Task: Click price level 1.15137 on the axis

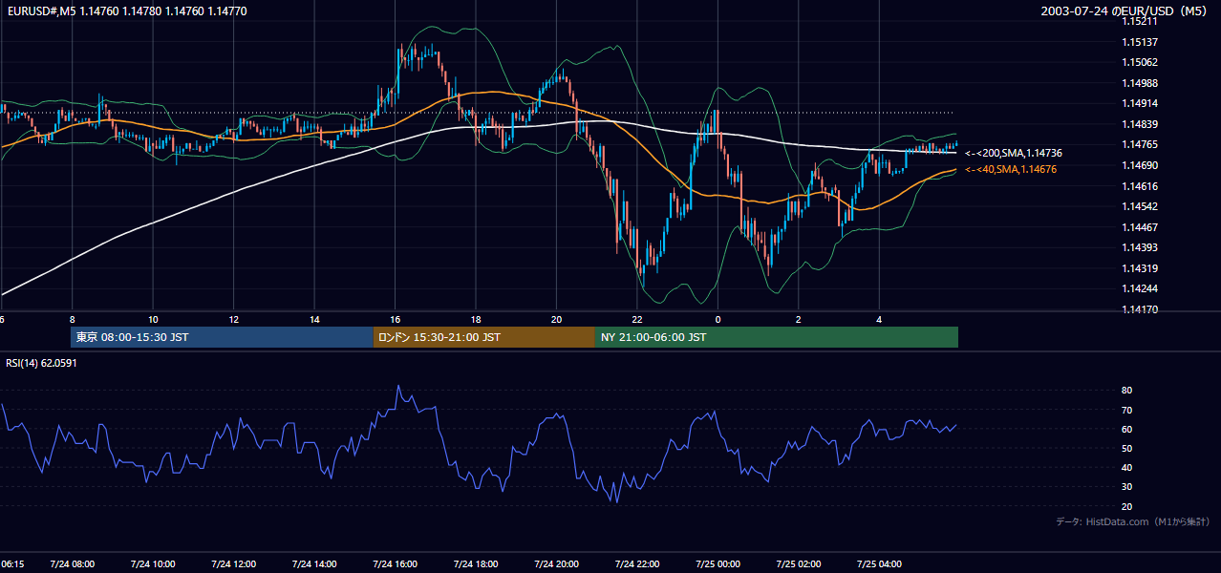Action: (1139, 42)
